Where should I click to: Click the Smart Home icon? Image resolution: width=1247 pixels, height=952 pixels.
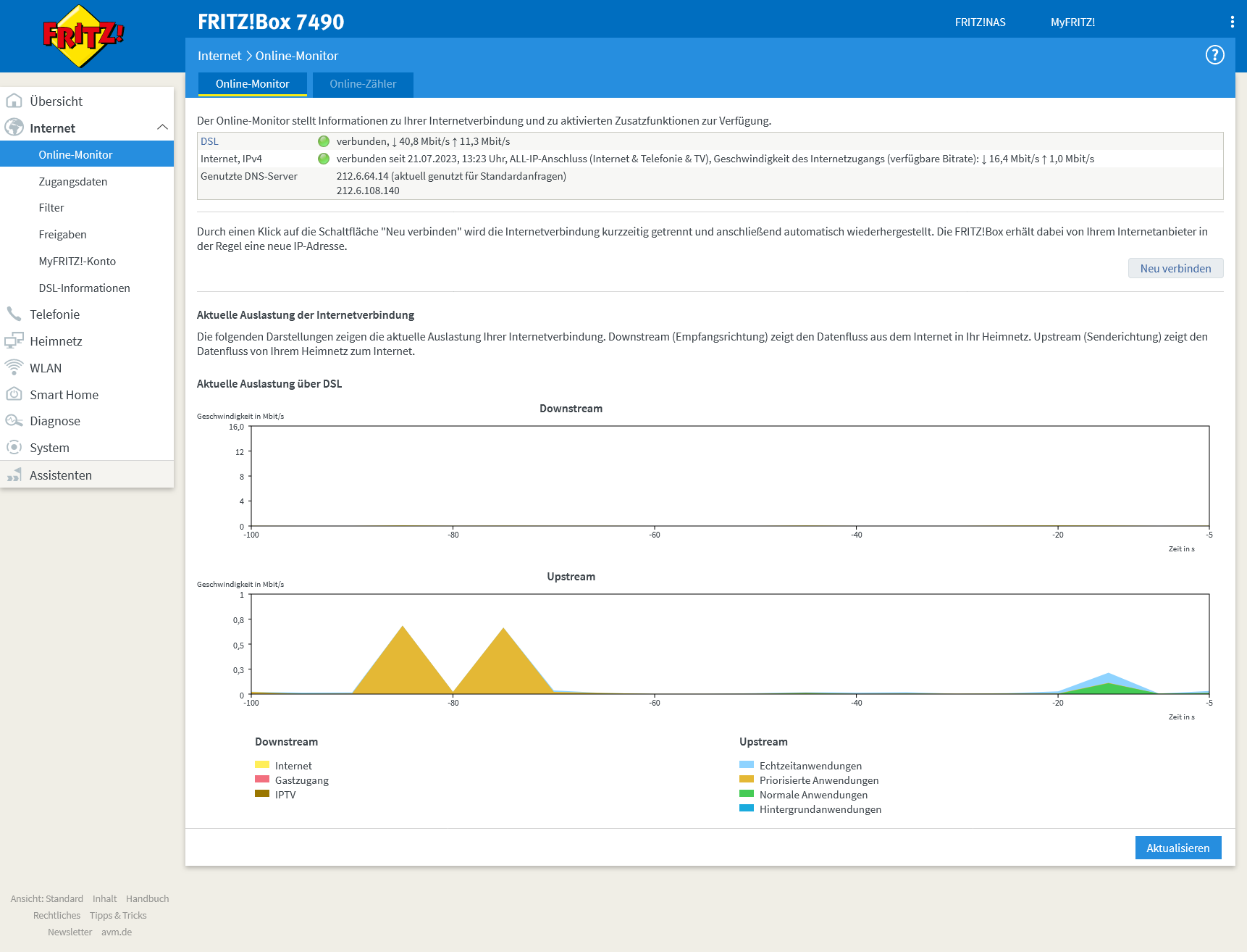click(x=14, y=394)
